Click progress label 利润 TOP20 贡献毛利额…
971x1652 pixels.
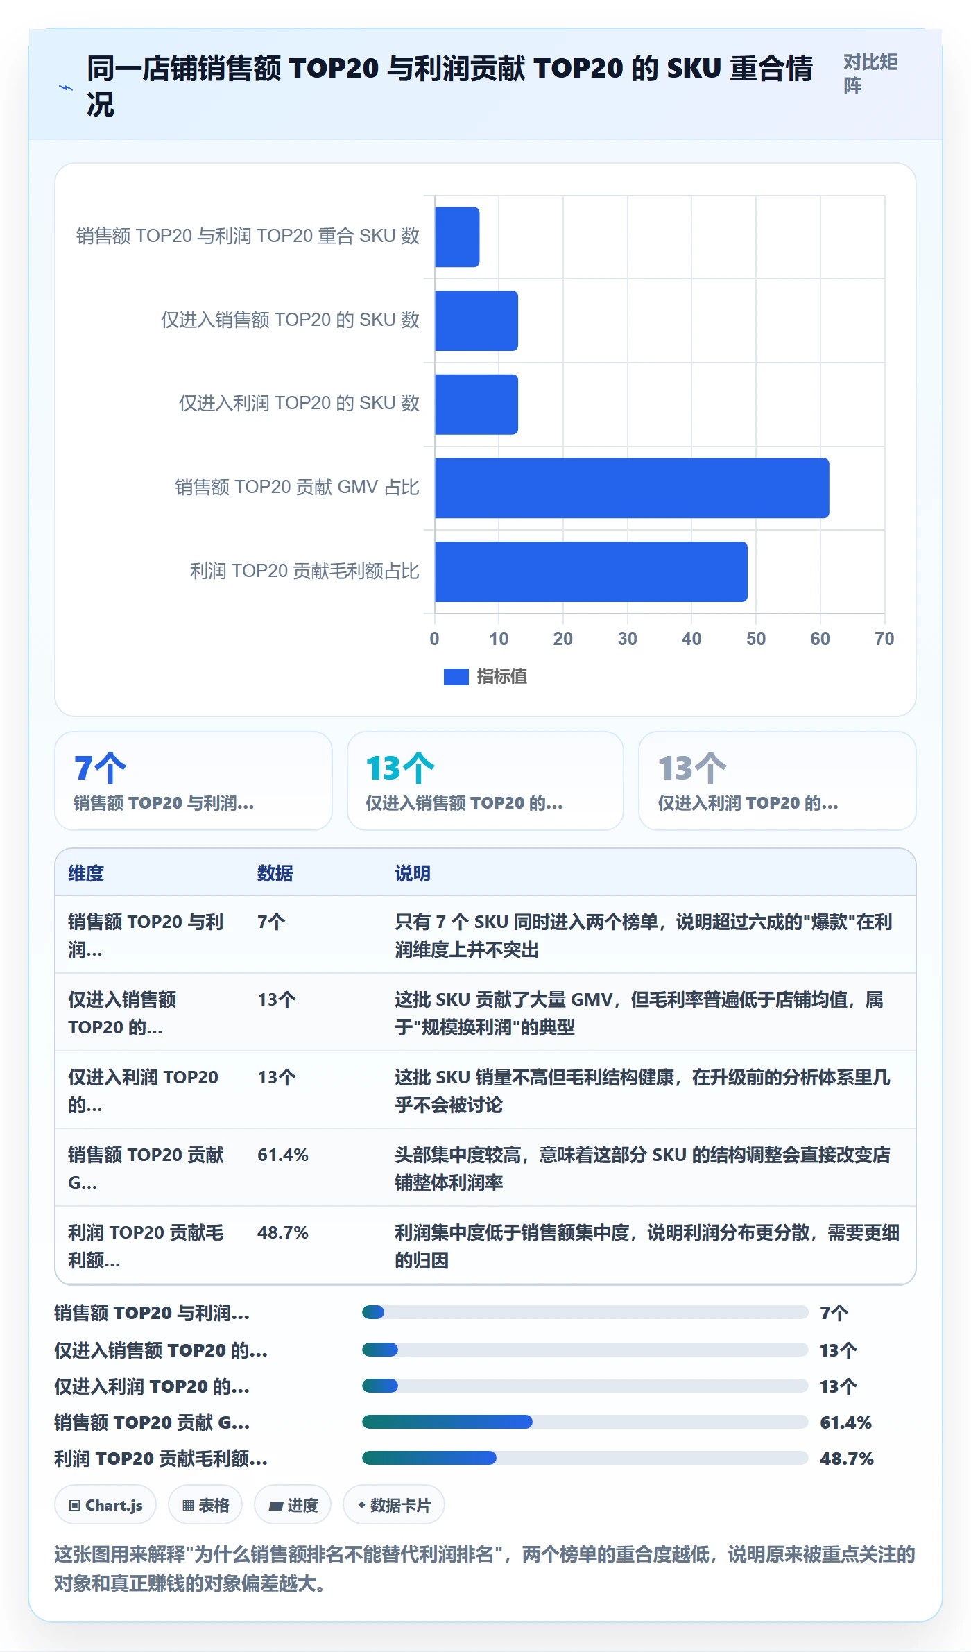161,1459
